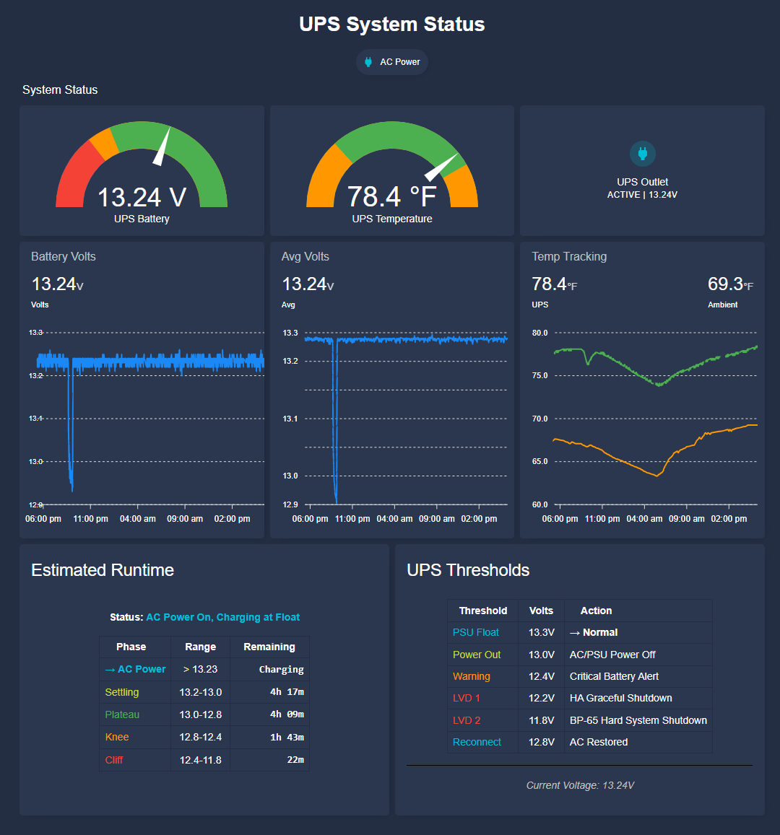Click the UPS Outlet plug icon
The width and height of the screenshot is (780, 835).
tap(642, 154)
